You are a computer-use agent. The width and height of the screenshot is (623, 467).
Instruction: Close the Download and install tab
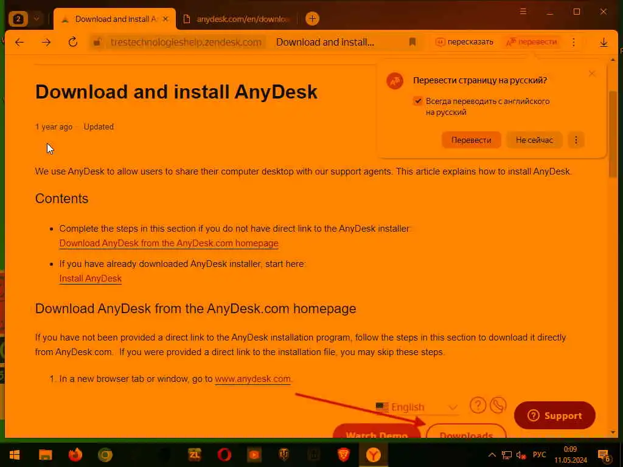pyautogui.click(x=165, y=19)
